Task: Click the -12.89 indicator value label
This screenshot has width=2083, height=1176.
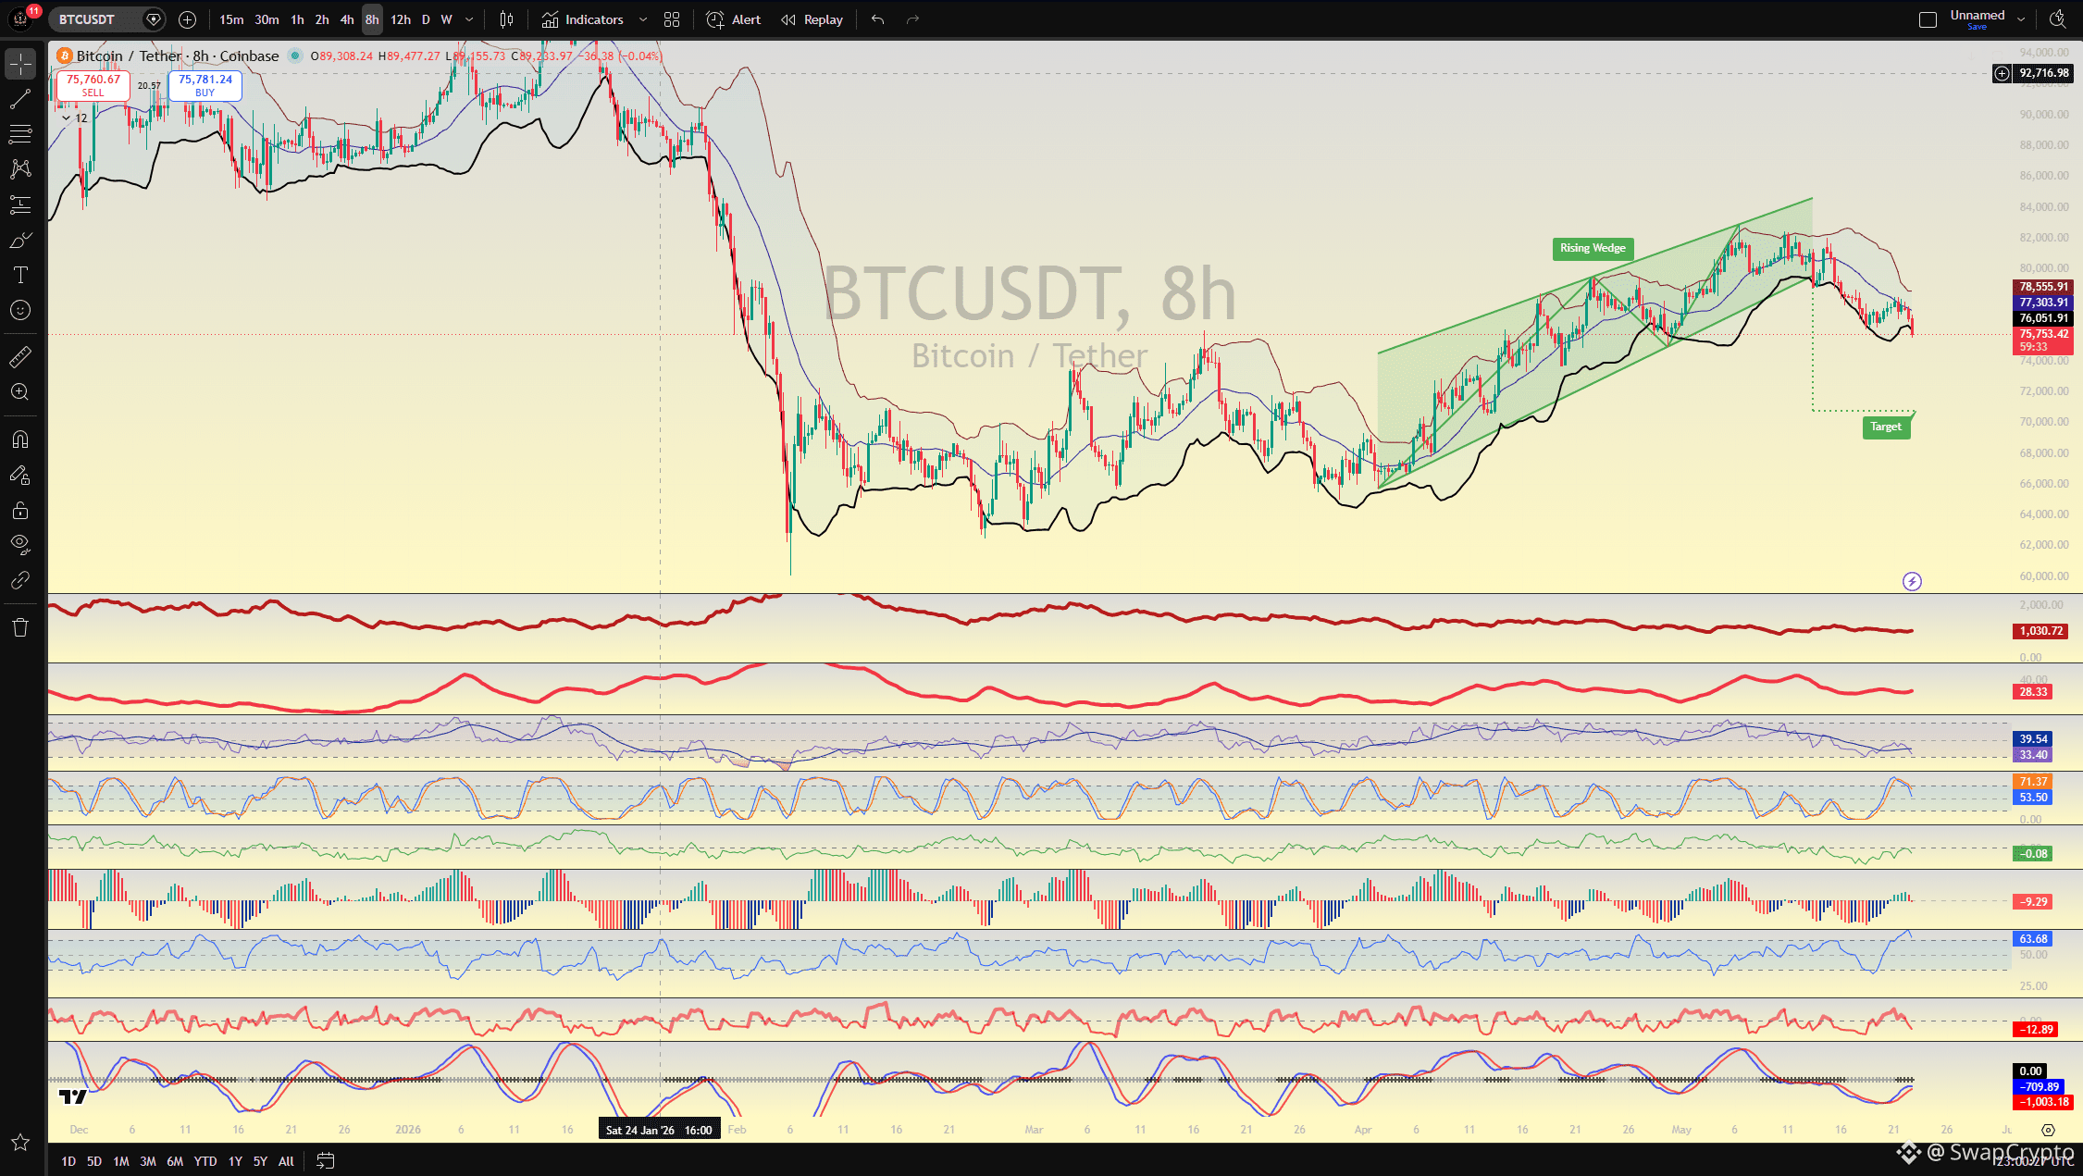Action: click(x=2036, y=1030)
